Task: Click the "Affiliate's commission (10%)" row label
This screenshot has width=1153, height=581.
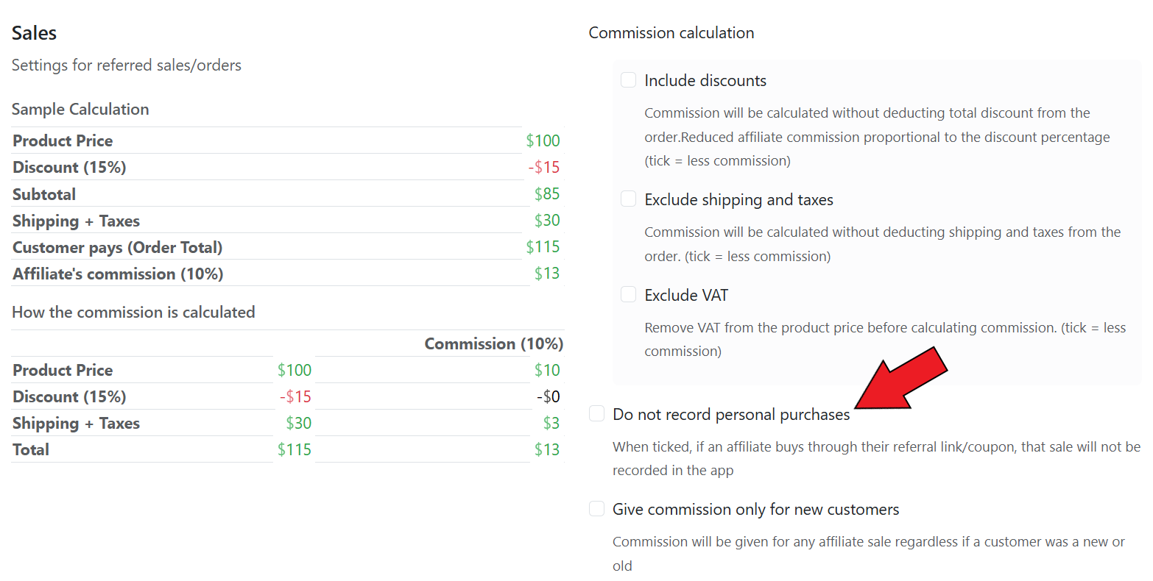Action: pos(118,274)
